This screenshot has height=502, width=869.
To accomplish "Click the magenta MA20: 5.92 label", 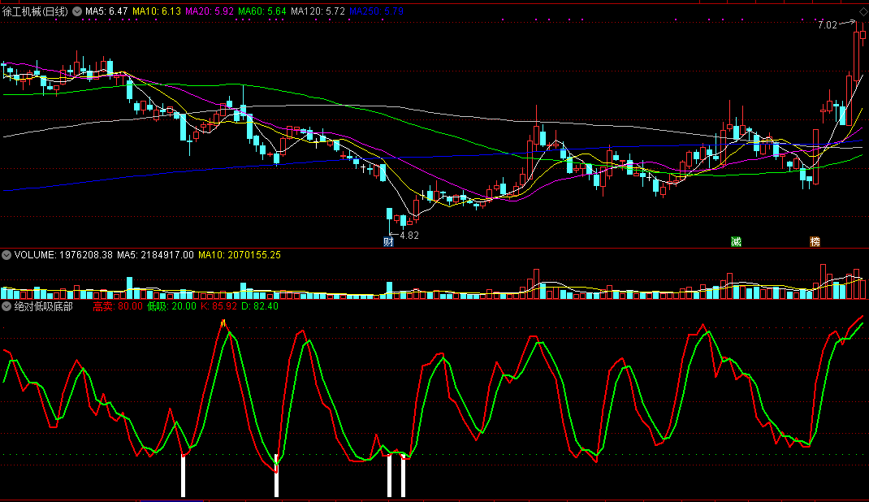I will pos(210,11).
